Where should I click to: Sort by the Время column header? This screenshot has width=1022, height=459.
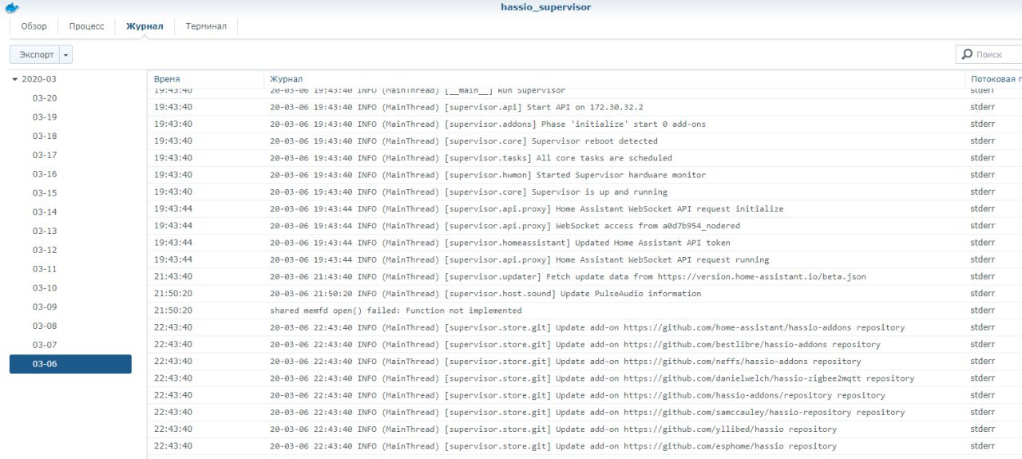tap(206, 79)
